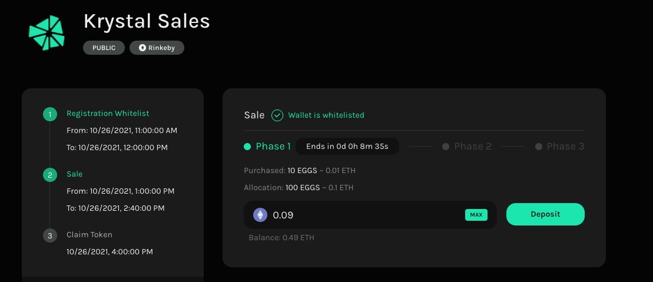Screen dimensions: 653x282
Task: Open the Phase 3 tab
Action: coord(565,147)
